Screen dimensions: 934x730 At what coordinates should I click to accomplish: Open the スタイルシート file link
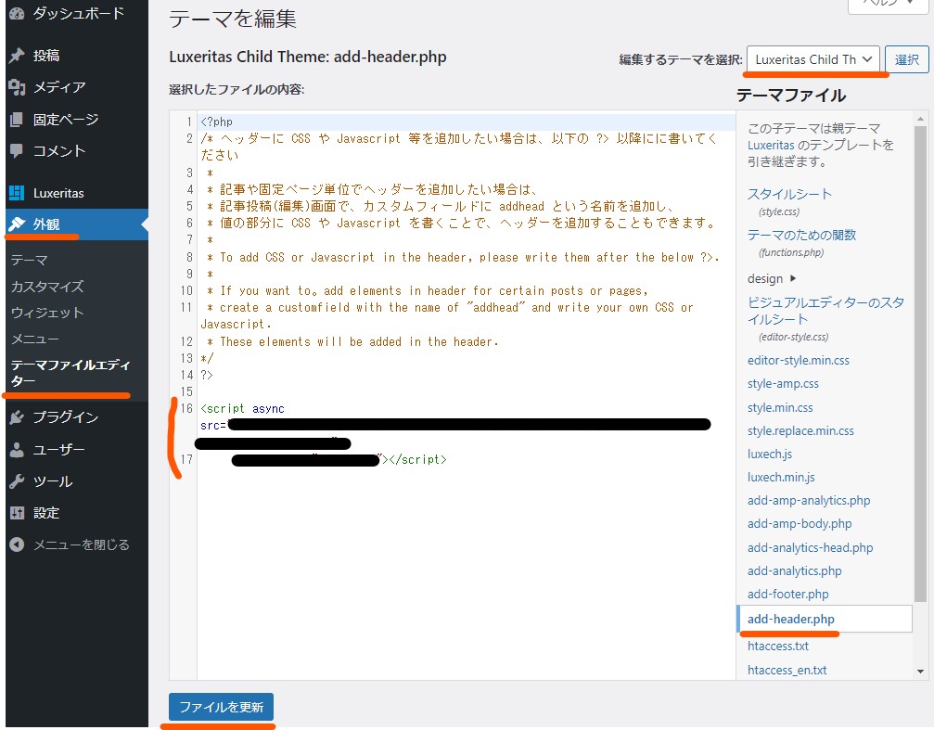[789, 194]
